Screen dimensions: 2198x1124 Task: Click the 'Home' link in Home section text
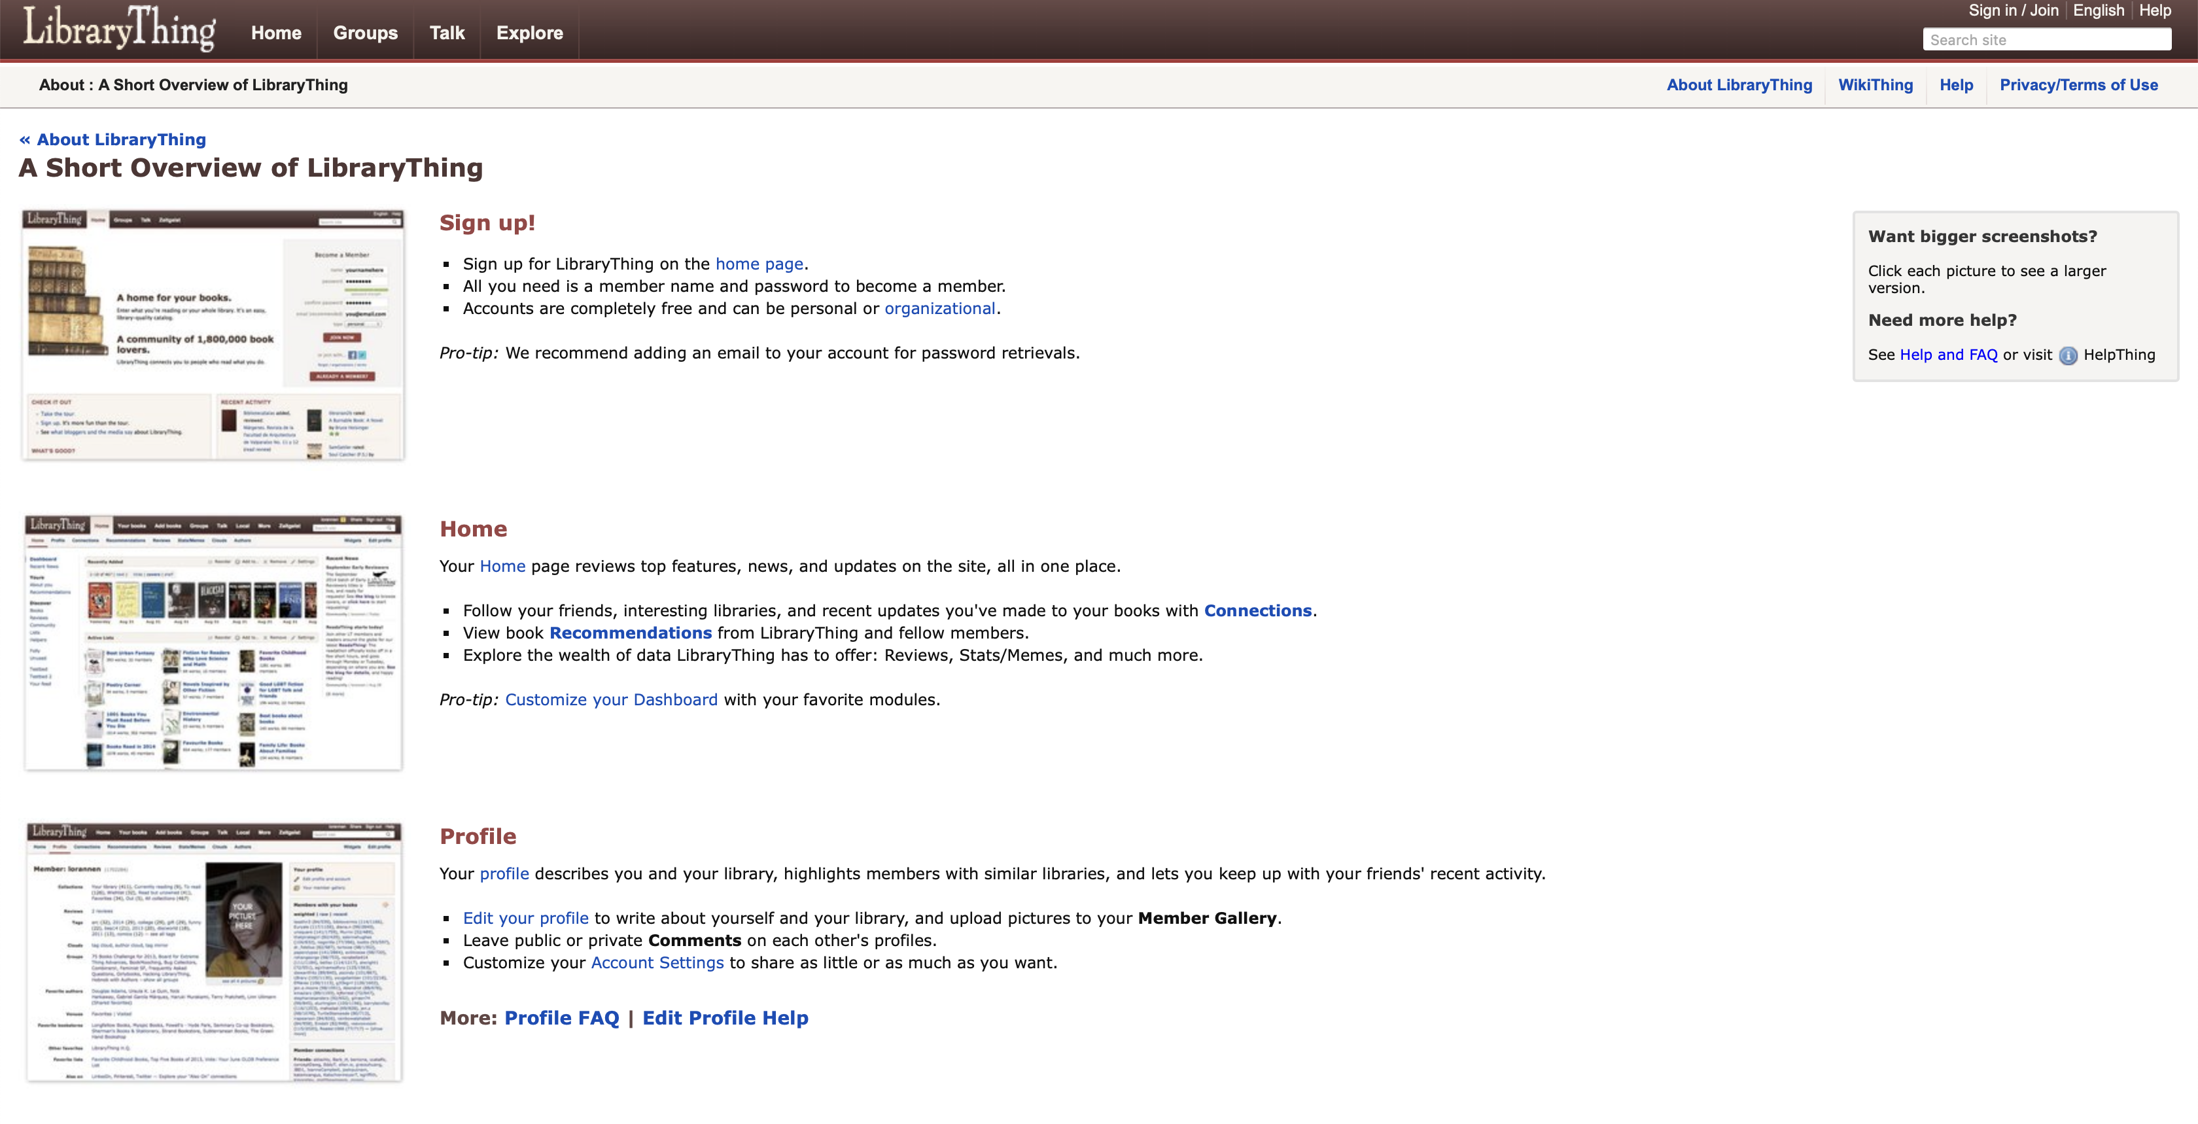(x=502, y=567)
